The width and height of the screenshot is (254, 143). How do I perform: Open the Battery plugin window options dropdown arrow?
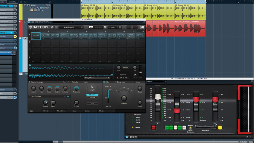pyautogui.click(x=144, y=22)
